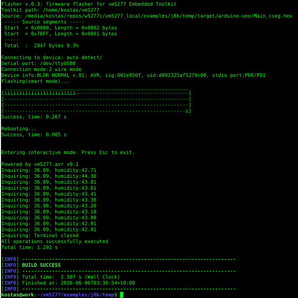Image resolution: width=298 pixels, height=298 pixels.
Task: Click the 'Flashing(smart mode)...' line
Action: coord(35,81)
